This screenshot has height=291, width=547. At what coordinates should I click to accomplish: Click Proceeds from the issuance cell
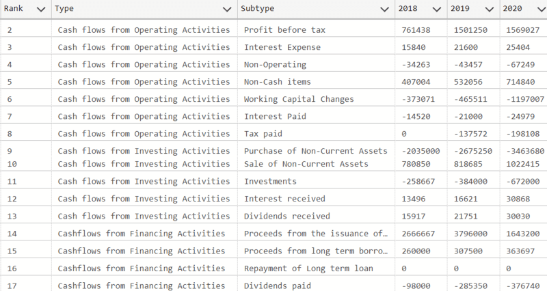click(x=316, y=234)
